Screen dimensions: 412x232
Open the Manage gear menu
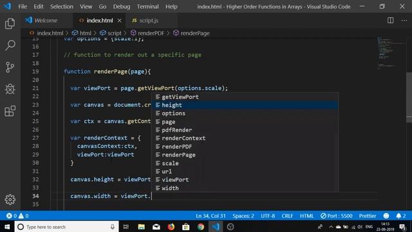coord(10,199)
